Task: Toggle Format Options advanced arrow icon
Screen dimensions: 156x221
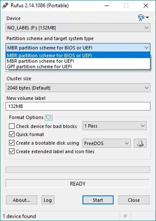Action: [x=49, y=118]
